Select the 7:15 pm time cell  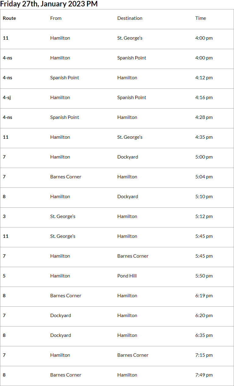[204, 355]
